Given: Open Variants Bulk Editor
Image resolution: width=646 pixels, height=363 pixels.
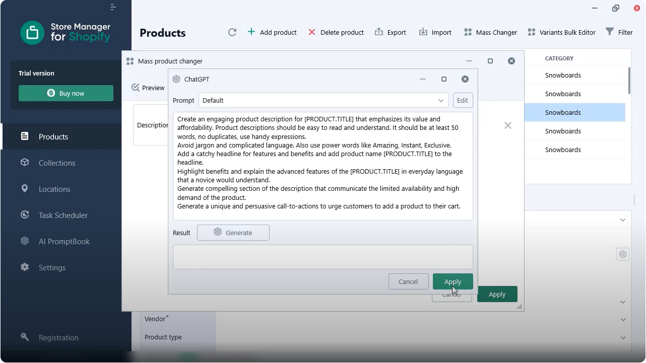Looking at the screenshot, I should pyautogui.click(x=561, y=32).
